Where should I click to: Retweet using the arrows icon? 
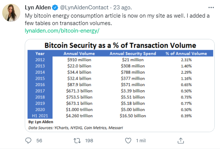coord(77,141)
